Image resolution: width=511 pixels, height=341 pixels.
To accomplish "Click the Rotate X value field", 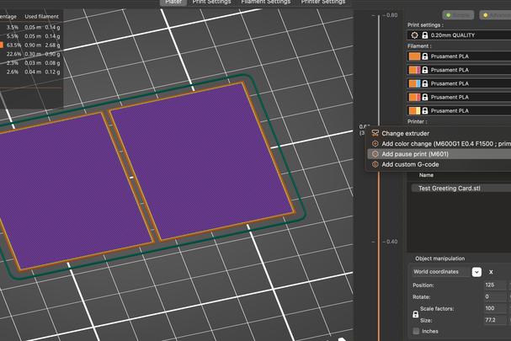I will pos(495,296).
